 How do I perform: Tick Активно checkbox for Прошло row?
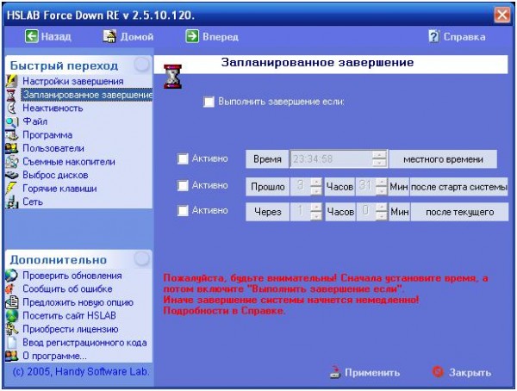click(183, 186)
